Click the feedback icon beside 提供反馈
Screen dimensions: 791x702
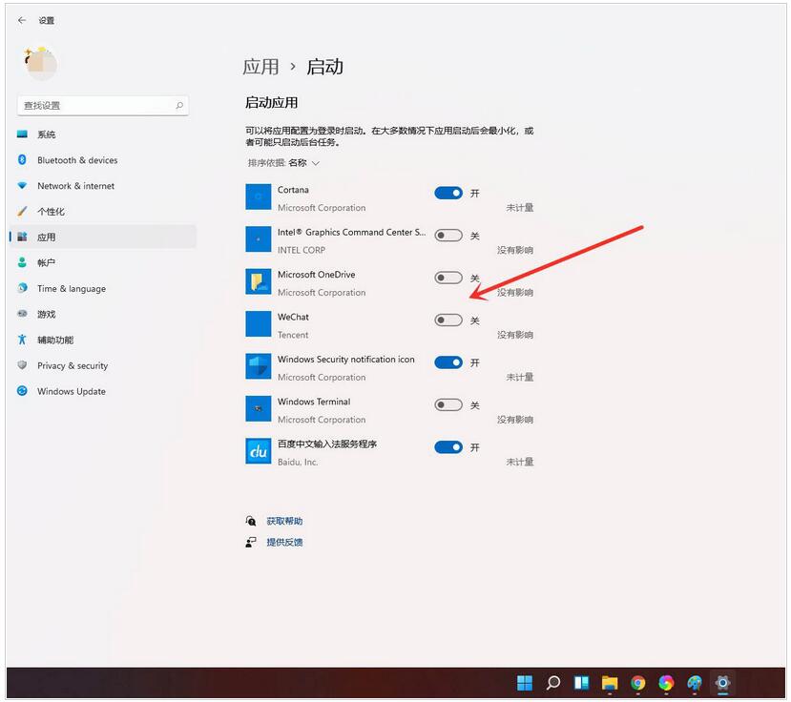tap(251, 542)
